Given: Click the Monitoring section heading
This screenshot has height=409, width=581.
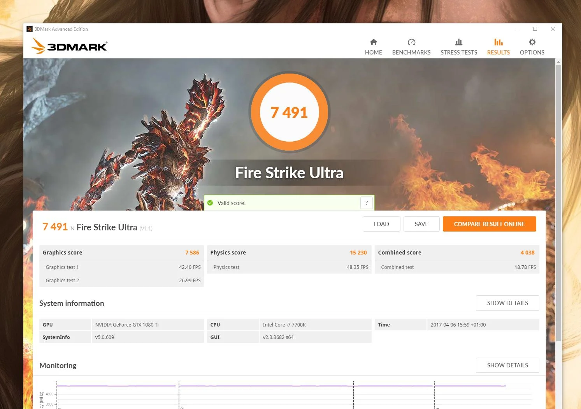Looking at the screenshot, I should coord(58,365).
